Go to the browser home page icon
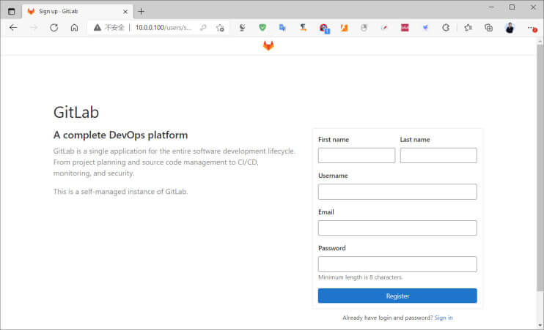Image resolution: width=544 pixels, height=330 pixels. tap(74, 28)
